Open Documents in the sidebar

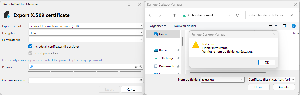click(164, 66)
